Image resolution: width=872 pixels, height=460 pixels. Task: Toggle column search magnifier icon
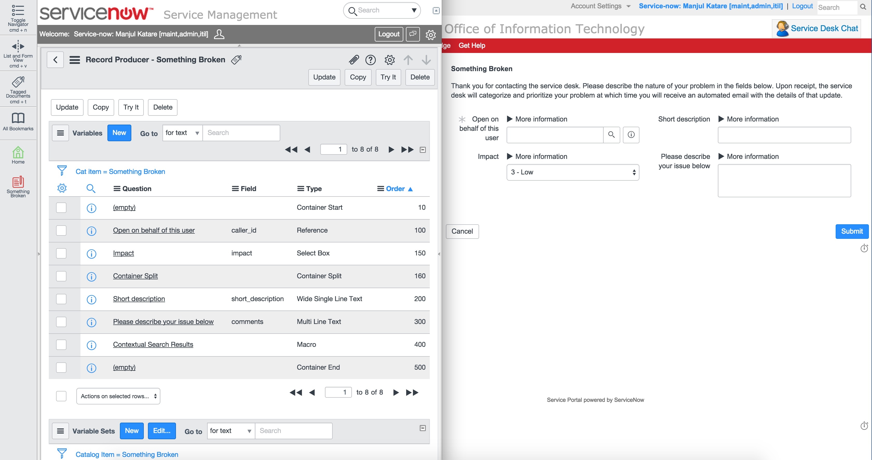91,188
